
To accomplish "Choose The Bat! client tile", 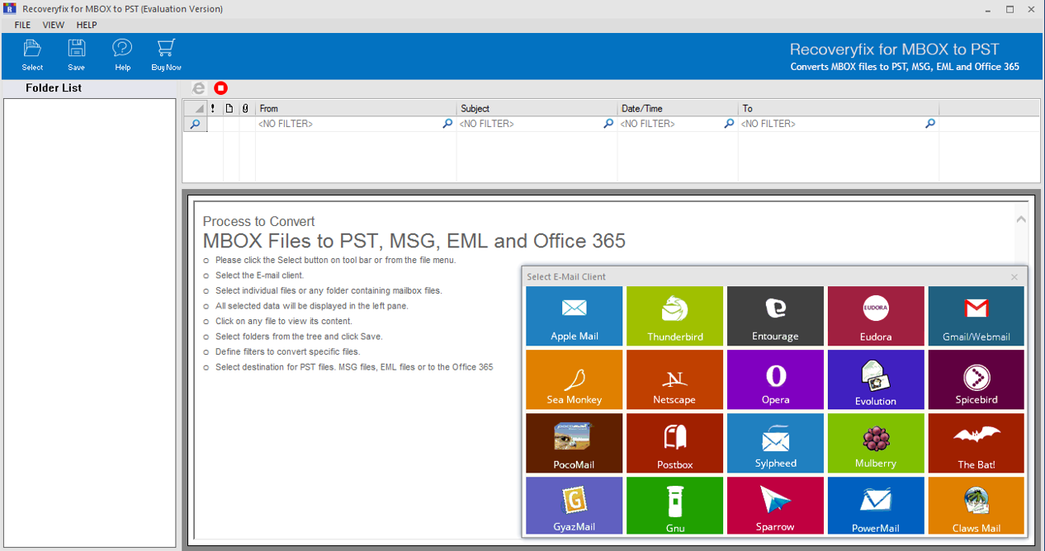I will click(x=976, y=443).
